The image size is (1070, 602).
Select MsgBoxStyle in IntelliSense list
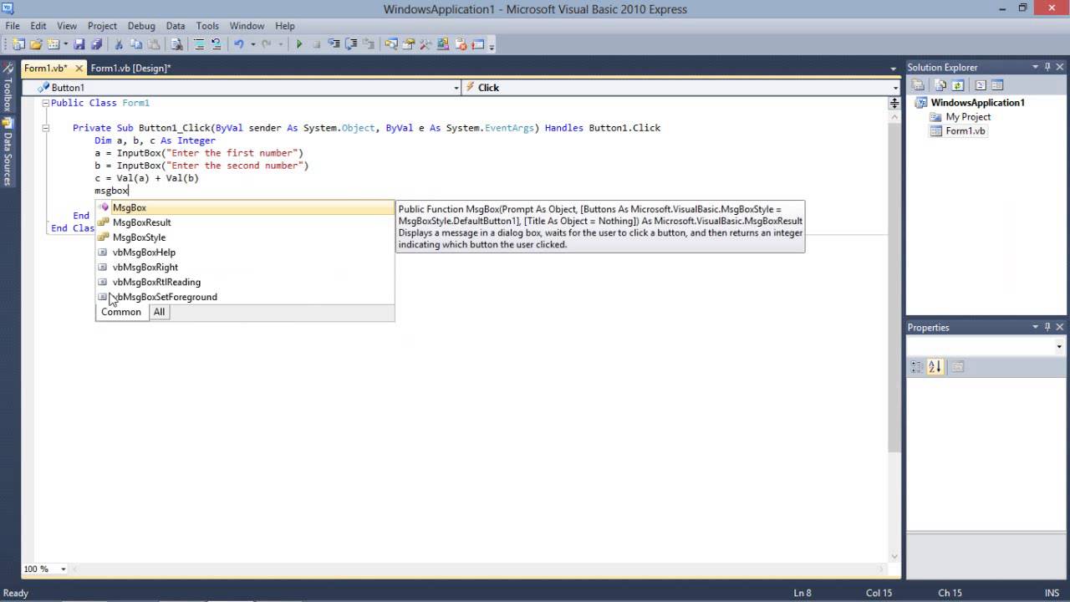pos(244,237)
